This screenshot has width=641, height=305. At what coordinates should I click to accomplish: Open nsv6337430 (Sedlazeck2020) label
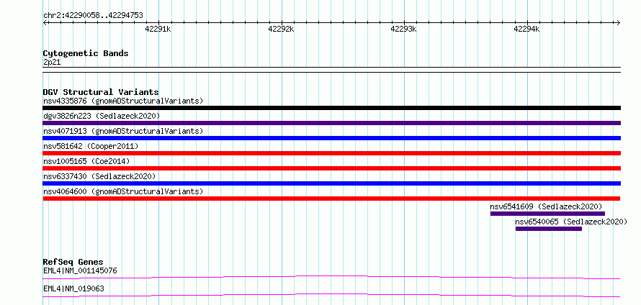(99, 176)
